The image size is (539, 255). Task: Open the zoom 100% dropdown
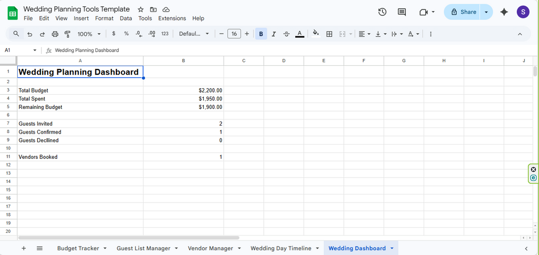(x=89, y=34)
